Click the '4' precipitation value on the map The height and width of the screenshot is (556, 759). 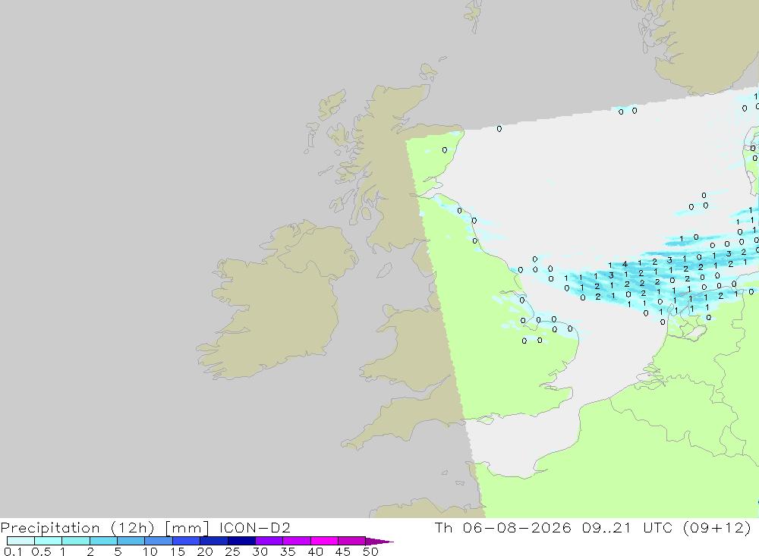click(x=625, y=264)
